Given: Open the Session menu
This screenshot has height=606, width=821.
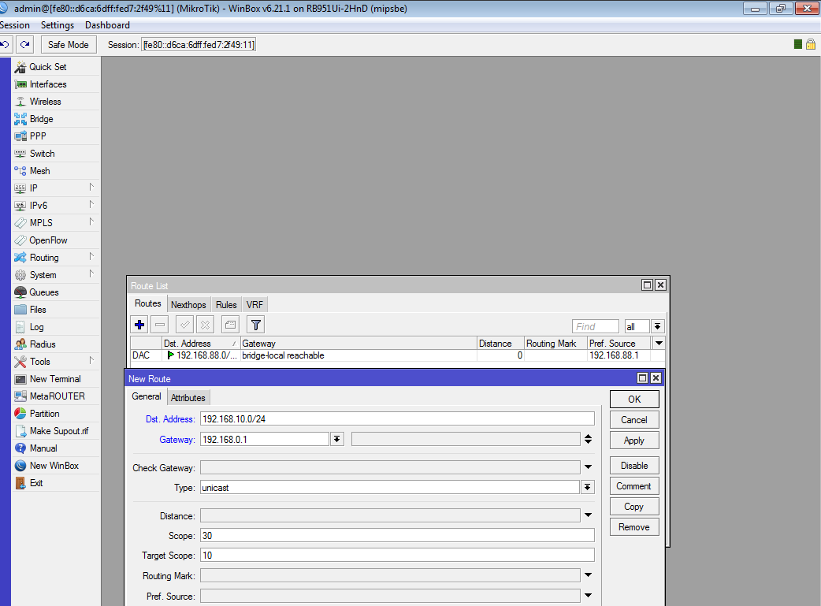Looking at the screenshot, I should pos(15,25).
